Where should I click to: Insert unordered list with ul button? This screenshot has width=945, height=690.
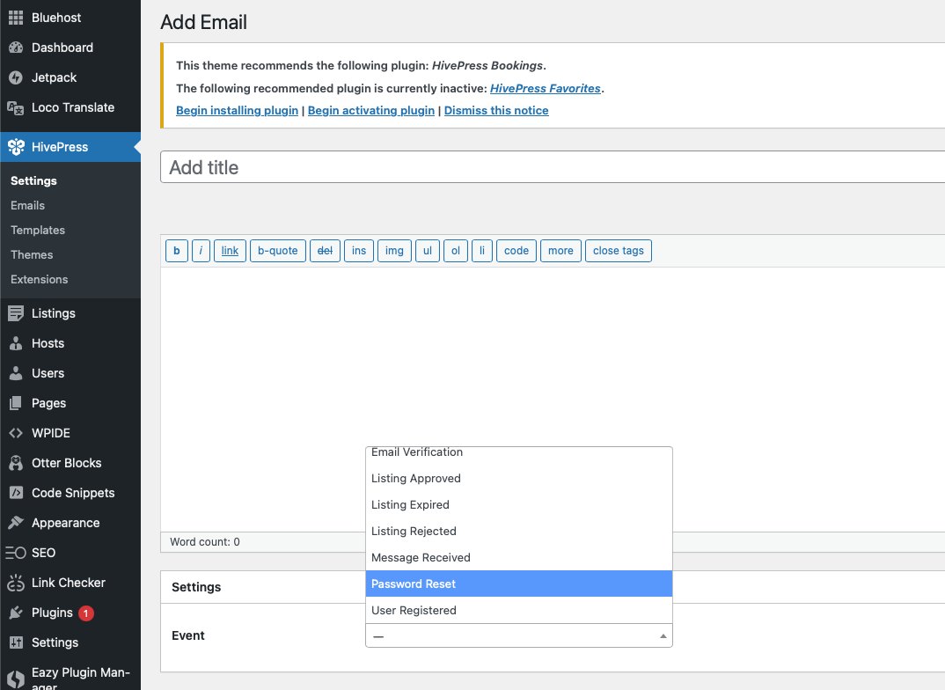pyautogui.click(x=428, y=251)
